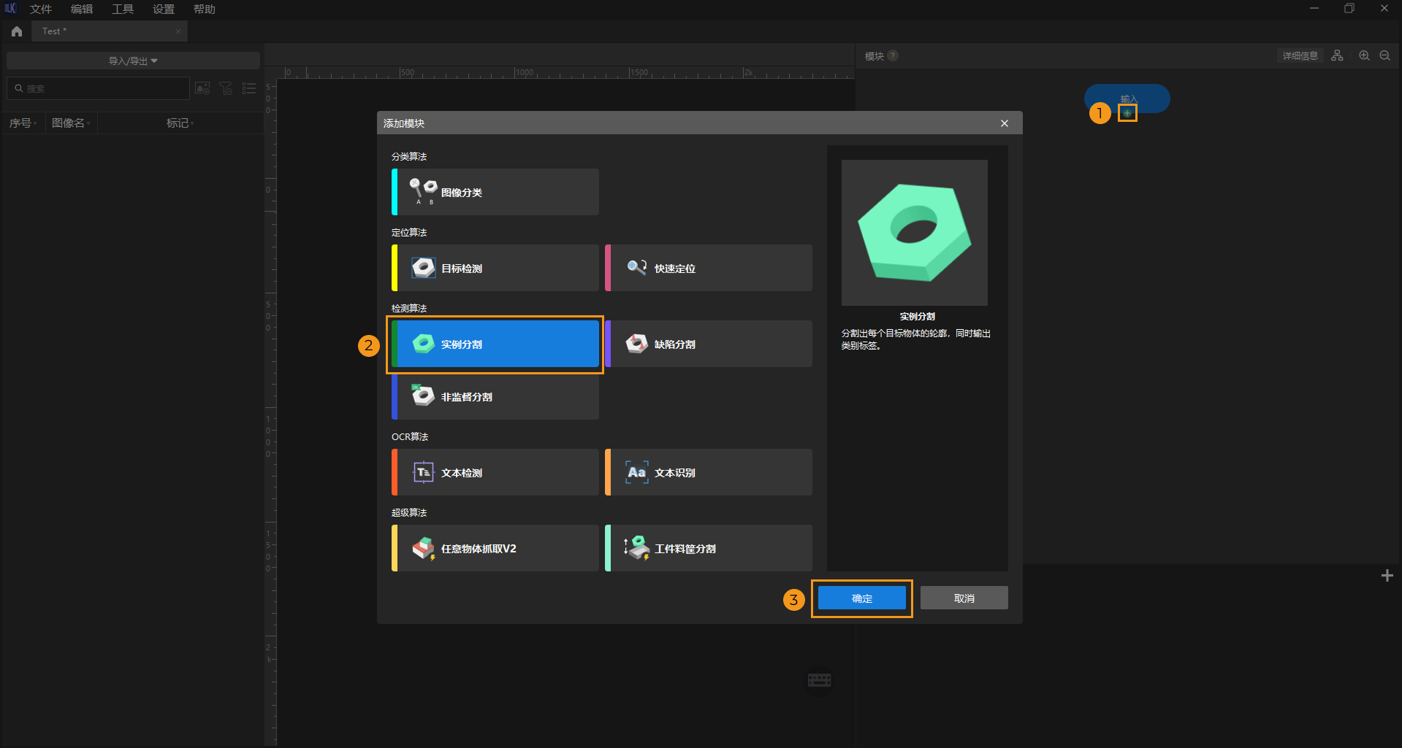
Task: Select the 实例分割 module
Action: pyautogui.click(x=495, y=344)
